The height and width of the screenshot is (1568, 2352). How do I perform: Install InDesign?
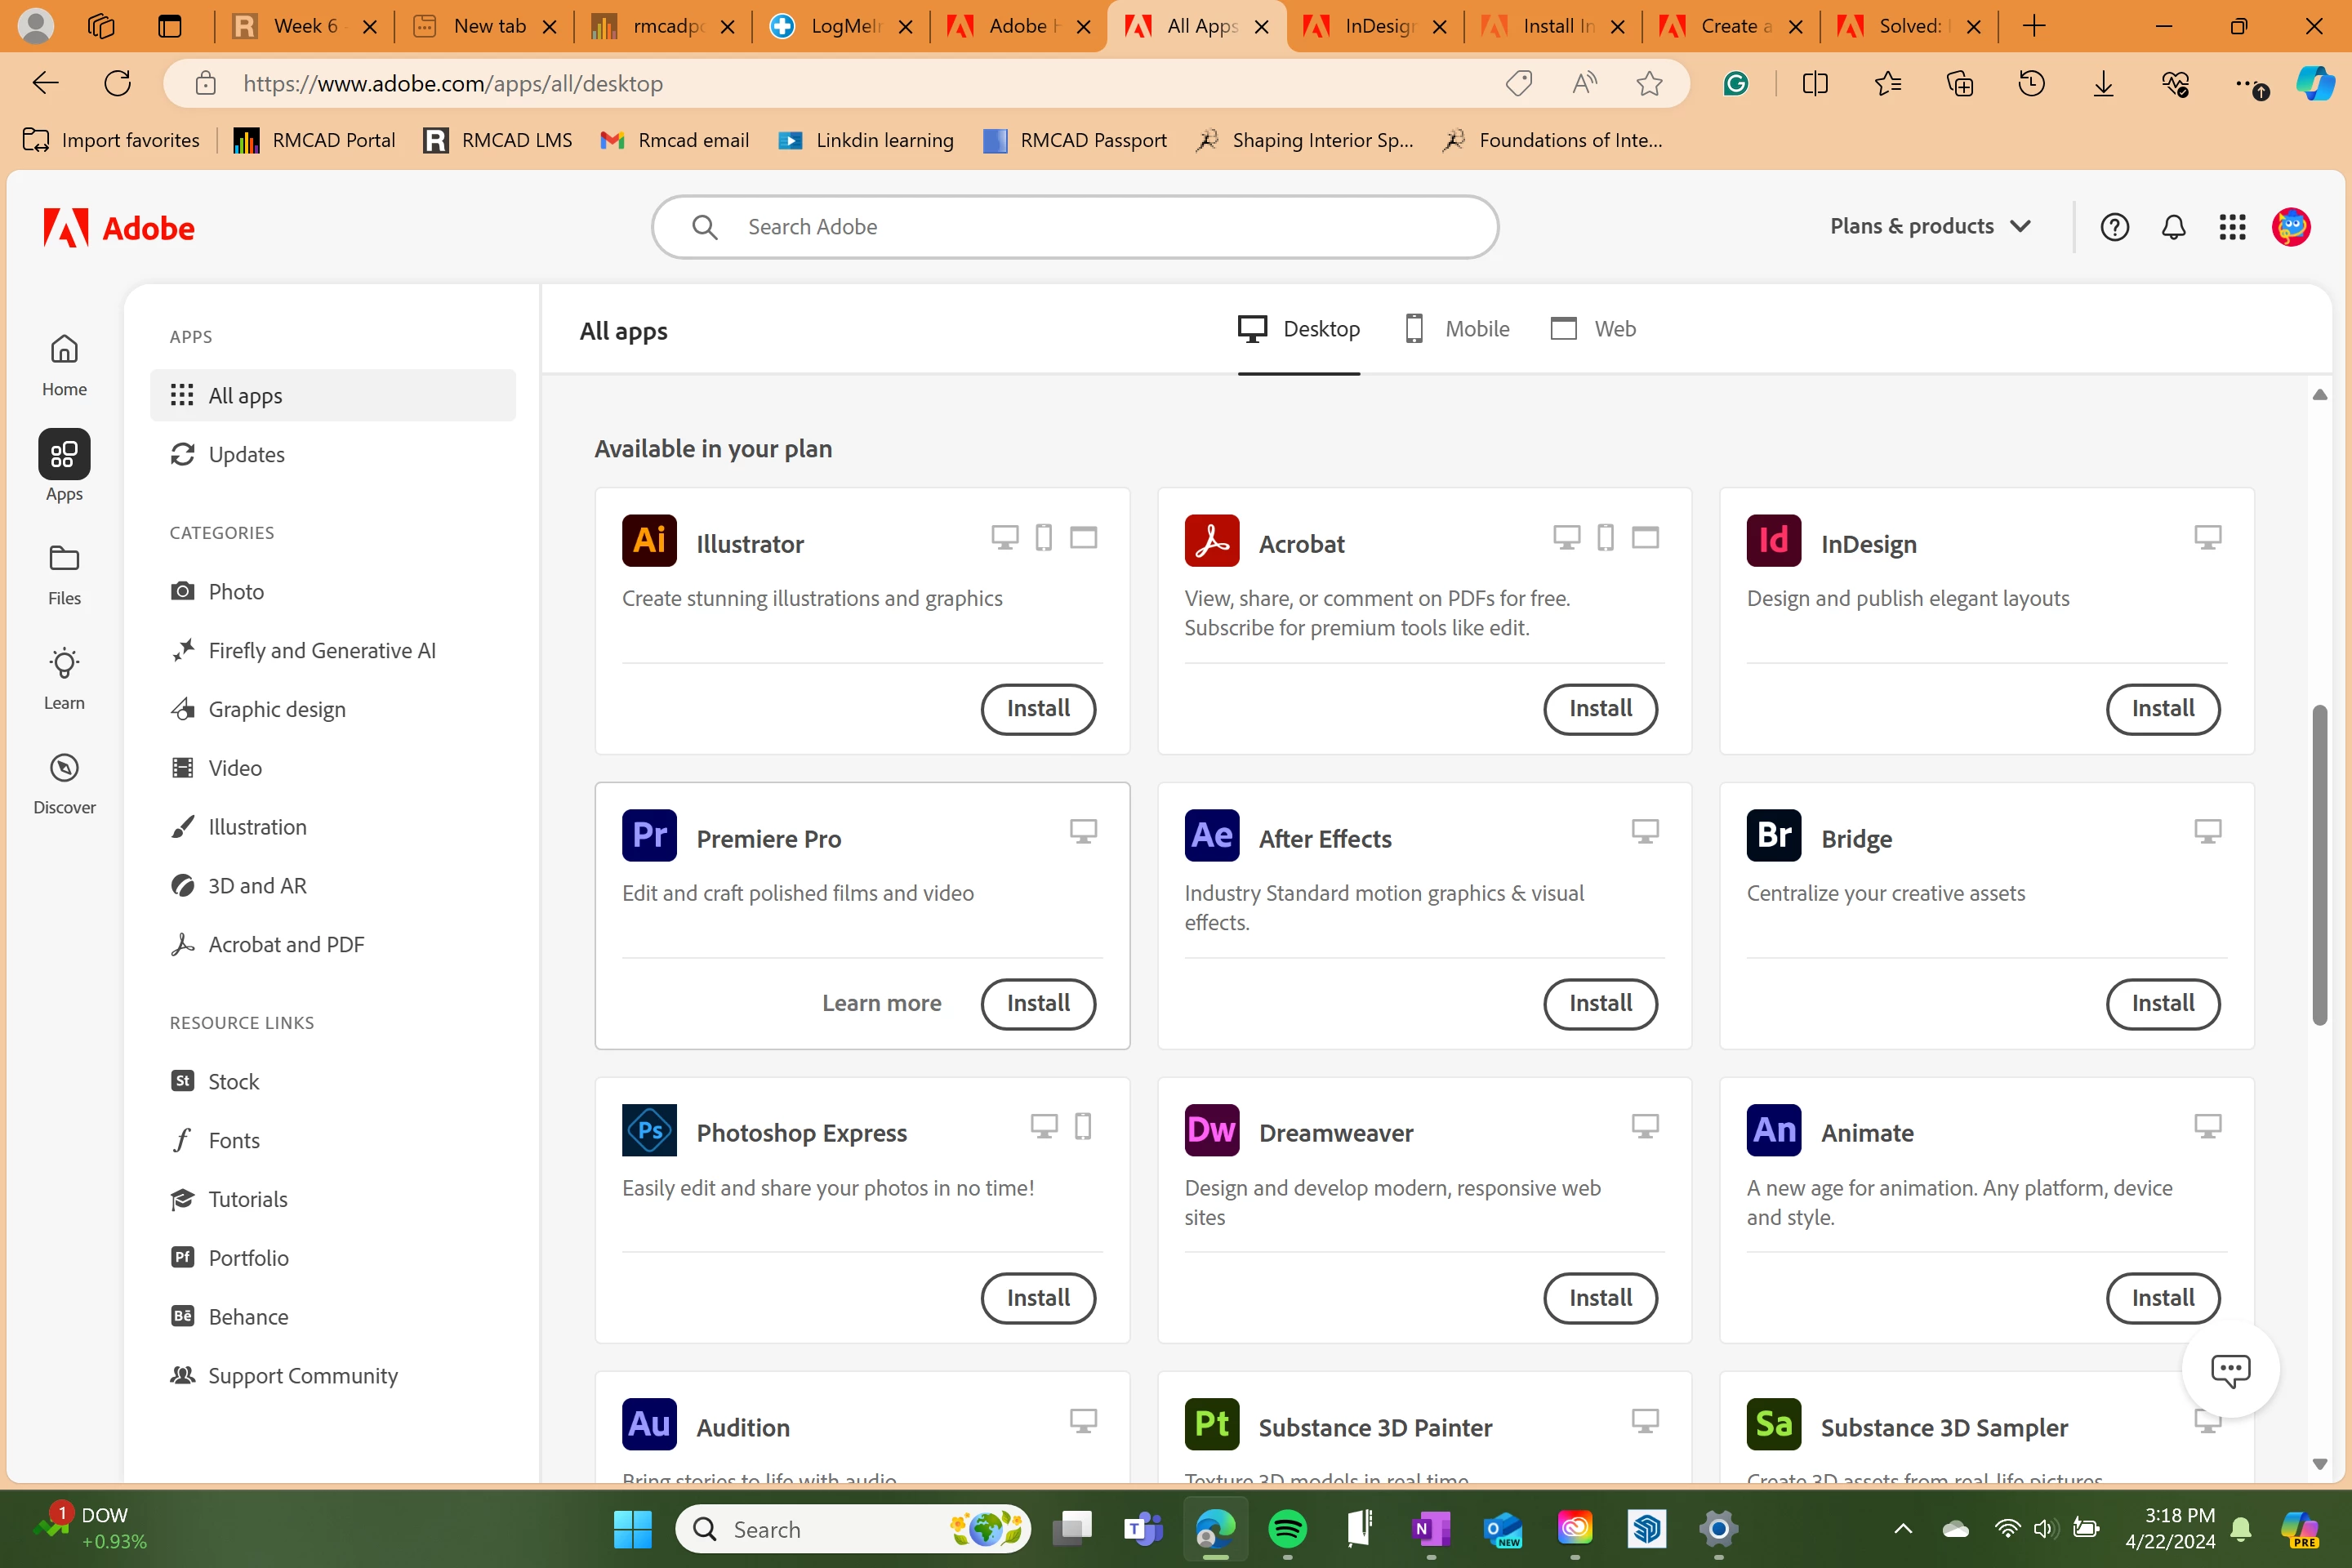click(2162, 709)
